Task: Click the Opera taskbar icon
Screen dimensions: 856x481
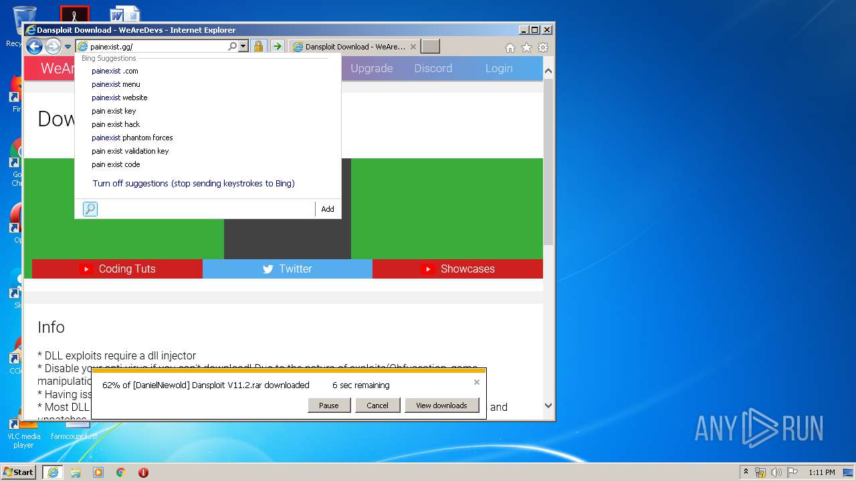Action: [x=143, y=472]
